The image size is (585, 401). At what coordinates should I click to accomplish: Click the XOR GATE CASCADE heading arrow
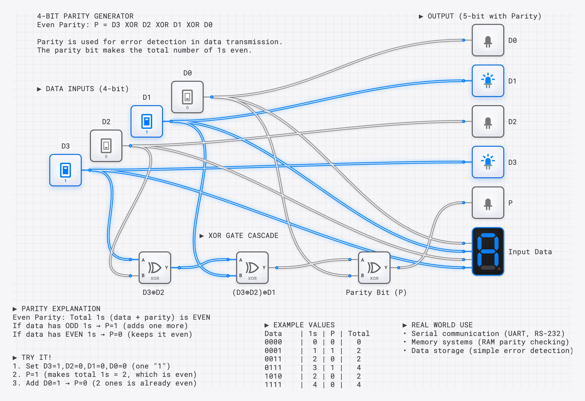[x=202, y=236]
